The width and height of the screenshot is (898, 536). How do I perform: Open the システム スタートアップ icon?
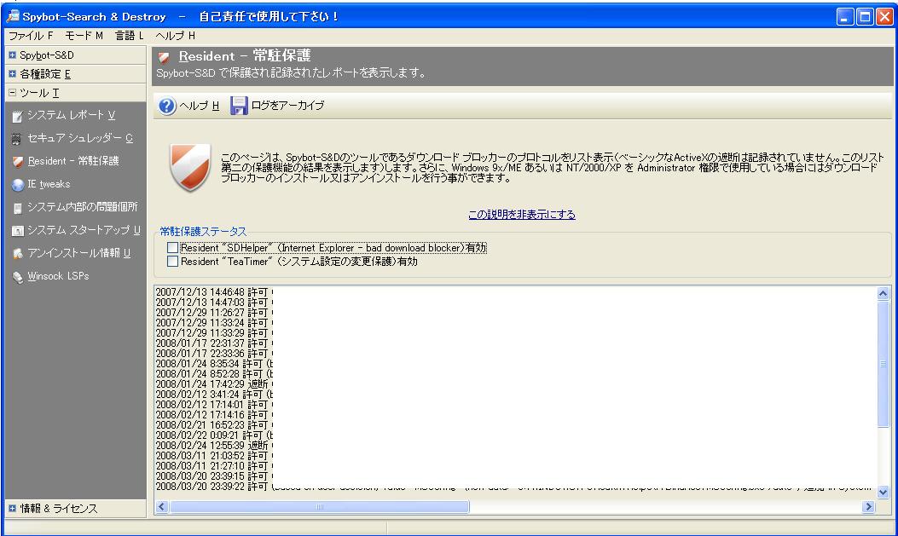click(x=18, y=231)
